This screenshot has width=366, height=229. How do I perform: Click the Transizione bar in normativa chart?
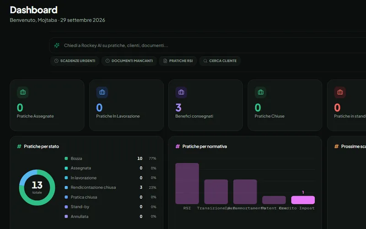click(216, 191)
